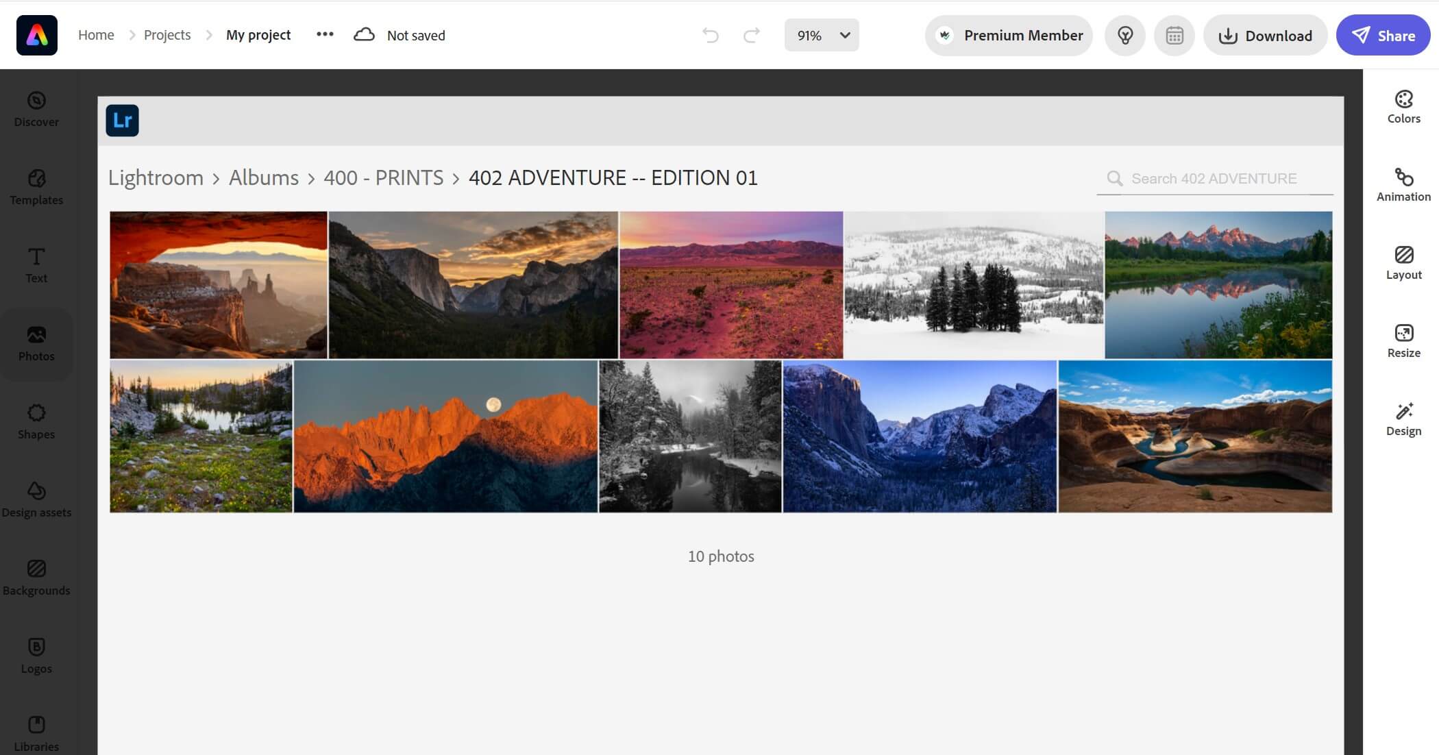Screen dimensions: 1439x755
Task: Click the Download button
Action: pos(1265,36)
